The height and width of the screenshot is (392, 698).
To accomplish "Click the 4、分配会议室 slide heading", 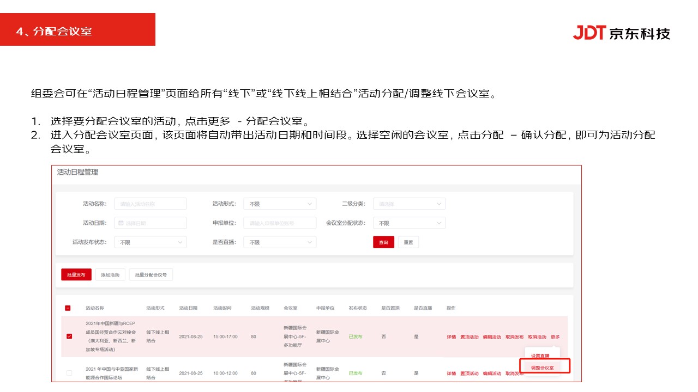I will pos(54,31).
